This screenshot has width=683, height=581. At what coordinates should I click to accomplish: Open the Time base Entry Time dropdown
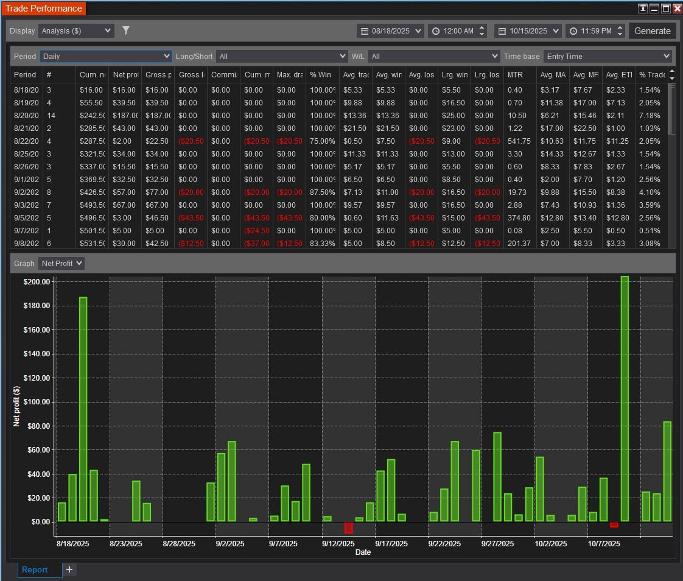click(x=608, y=56)
